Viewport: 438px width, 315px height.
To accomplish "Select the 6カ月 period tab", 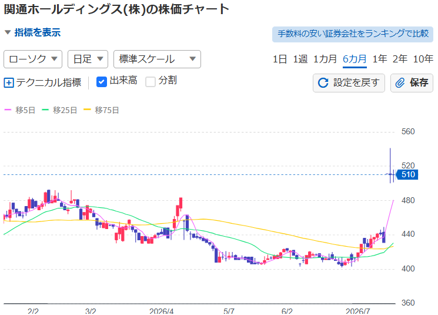I will 355,59.
